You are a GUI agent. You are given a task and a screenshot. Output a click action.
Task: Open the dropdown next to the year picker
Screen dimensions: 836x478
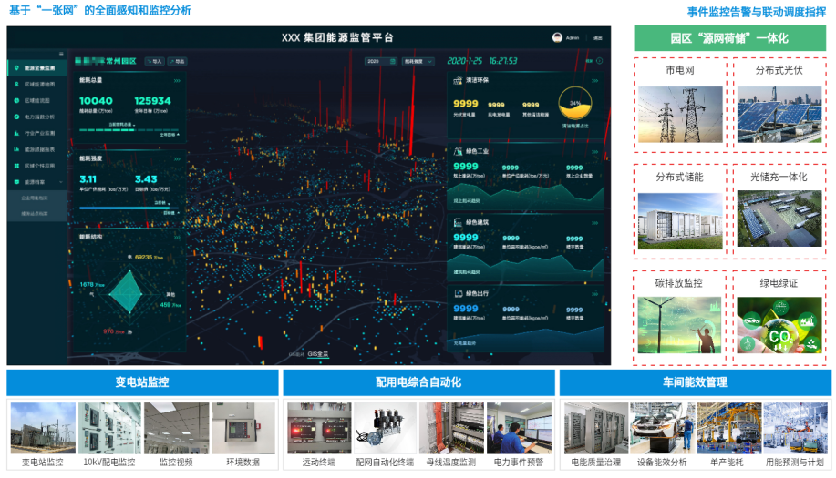(x=418, y=61)
